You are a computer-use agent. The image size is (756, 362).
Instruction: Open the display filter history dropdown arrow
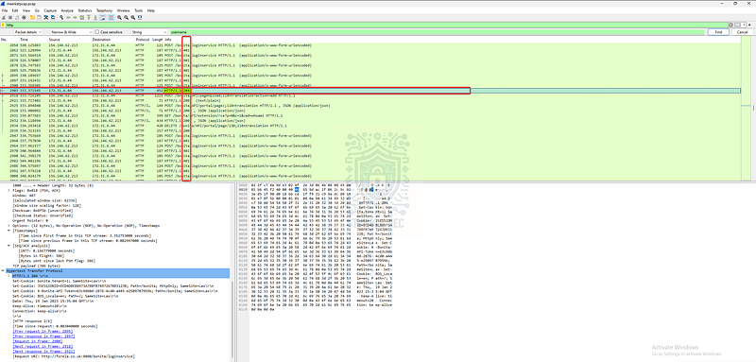click(x=743, y=25)
